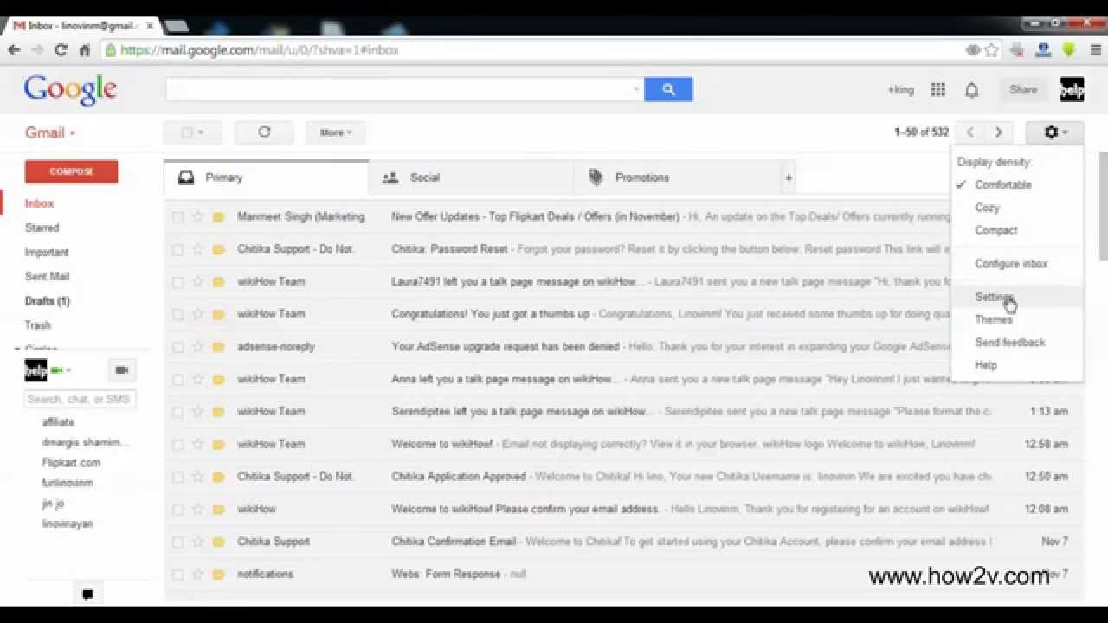
Task: Select Comfortable display density
Action: coord(1016,184)
